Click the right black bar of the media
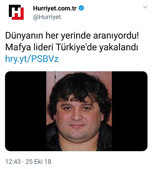 click(130, 111)
